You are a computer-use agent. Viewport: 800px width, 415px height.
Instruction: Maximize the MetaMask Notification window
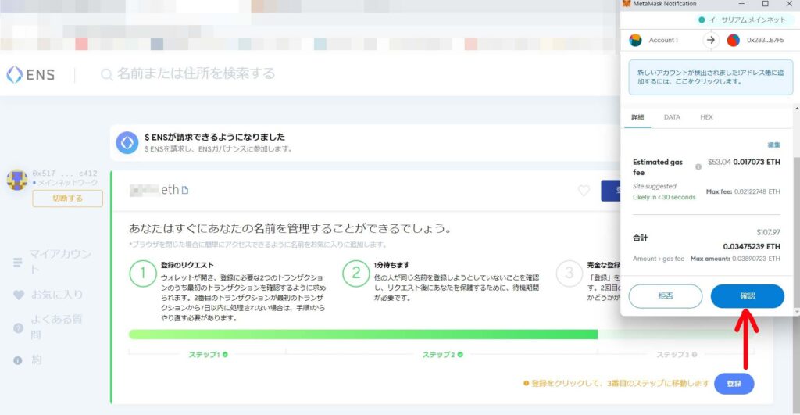coord(766,4)
